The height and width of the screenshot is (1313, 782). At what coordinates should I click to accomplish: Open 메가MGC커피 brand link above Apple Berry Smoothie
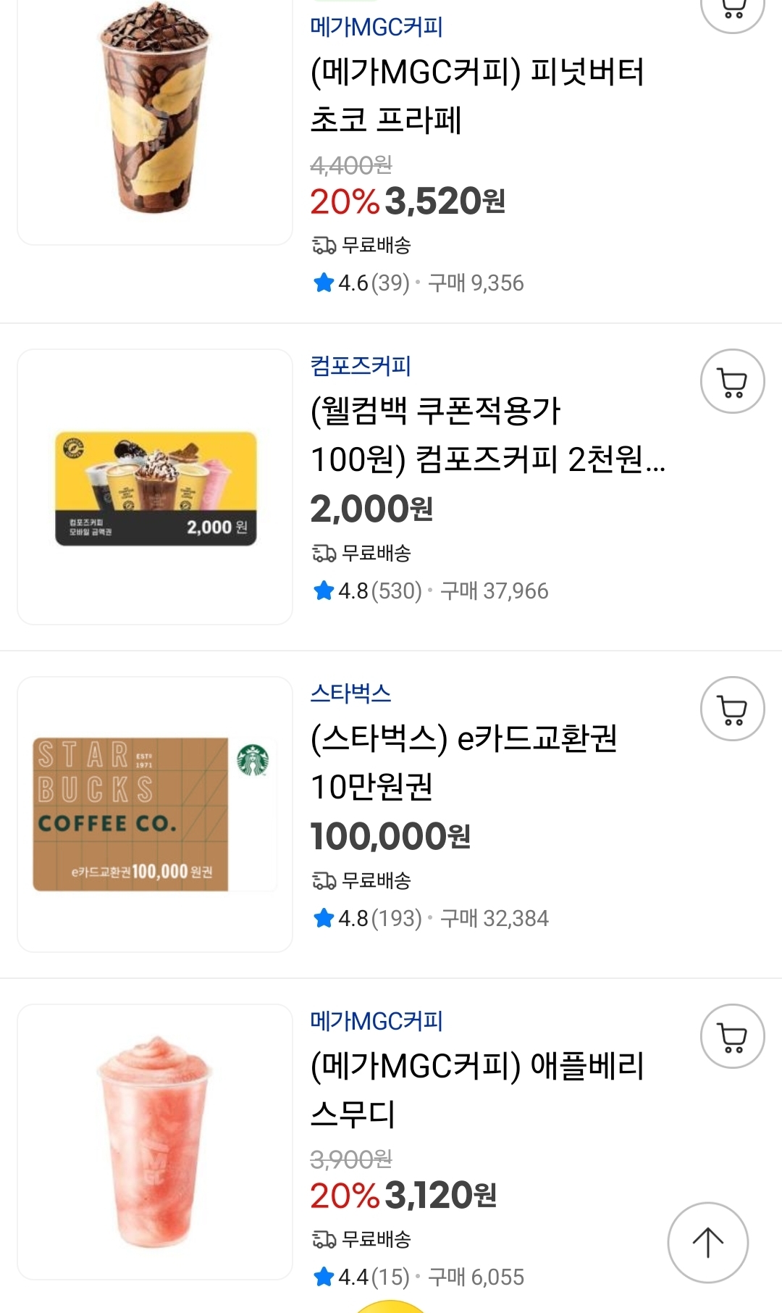[376, 1021]
